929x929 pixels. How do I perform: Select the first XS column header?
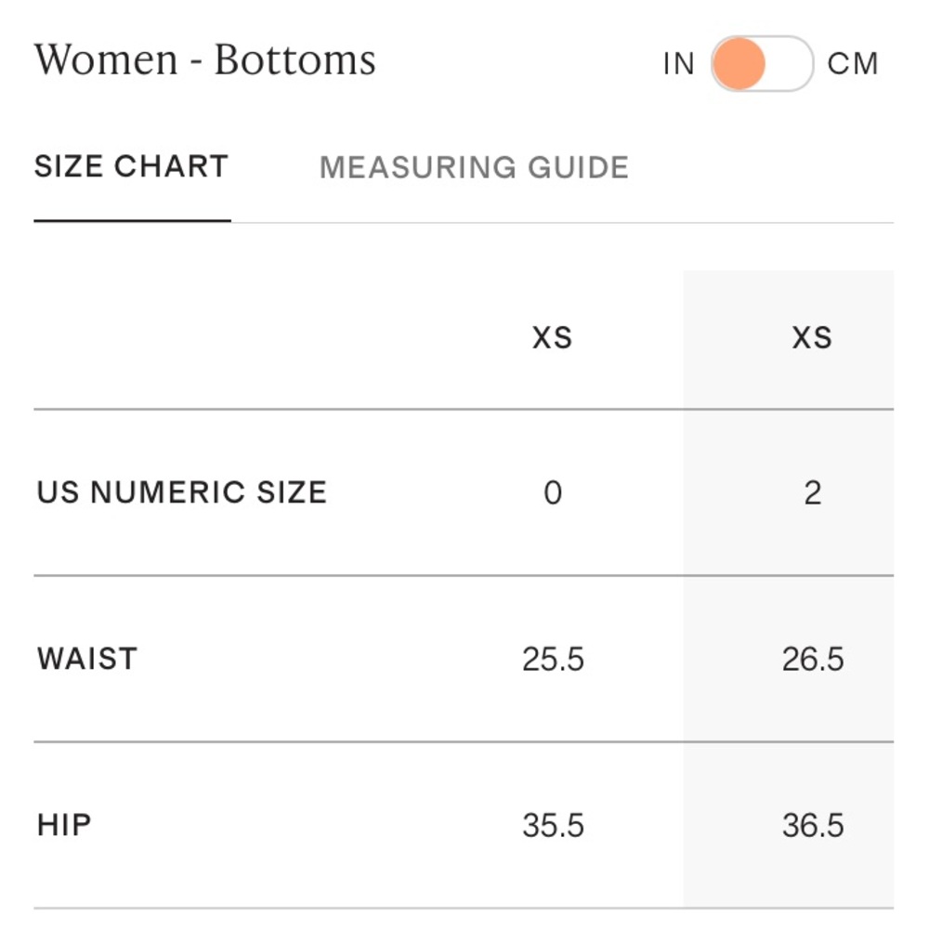[552, 338]
